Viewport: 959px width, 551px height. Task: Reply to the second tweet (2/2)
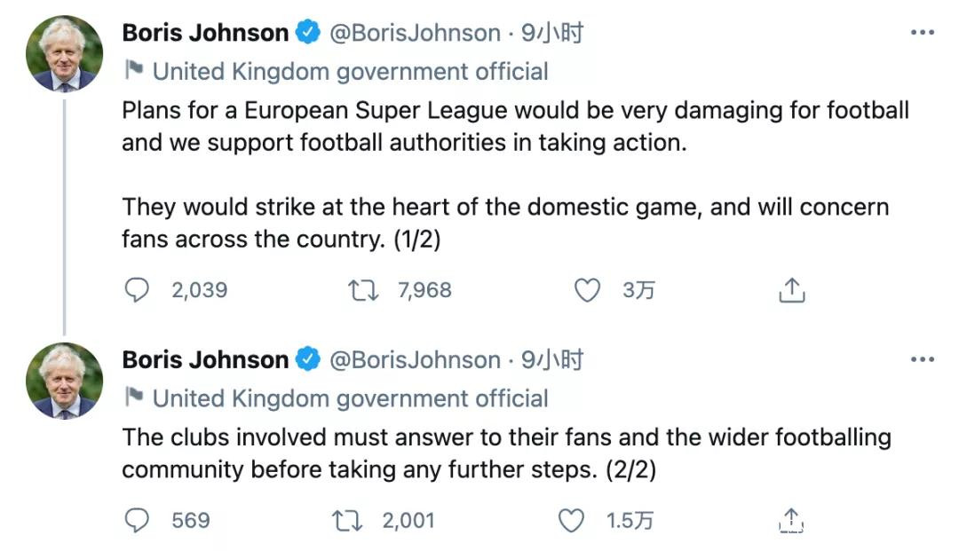(x=137, y=520)
